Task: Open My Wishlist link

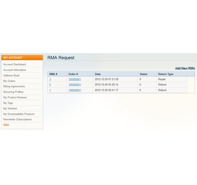Action: pyautogui.click(x=10, y=109)
